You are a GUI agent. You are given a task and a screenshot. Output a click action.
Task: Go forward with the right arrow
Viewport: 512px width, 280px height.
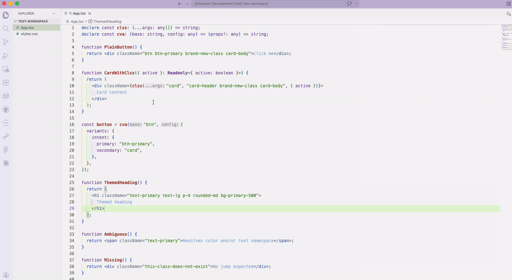tap(187, 3)
